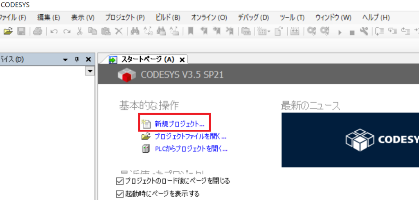Click the 新規プロジェクト... link

[x=179, y=124]
